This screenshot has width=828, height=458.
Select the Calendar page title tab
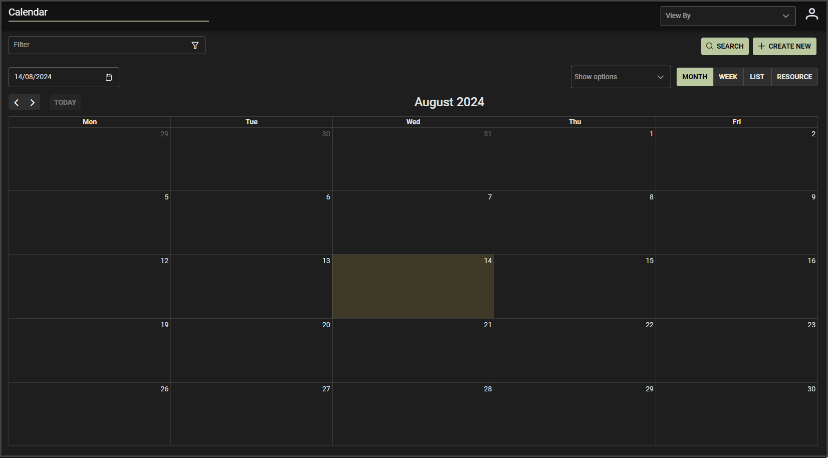pyautogui.click(x=28, y=13)
